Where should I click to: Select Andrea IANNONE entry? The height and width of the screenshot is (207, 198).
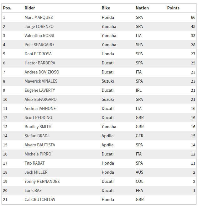click(x=40, y=108)
